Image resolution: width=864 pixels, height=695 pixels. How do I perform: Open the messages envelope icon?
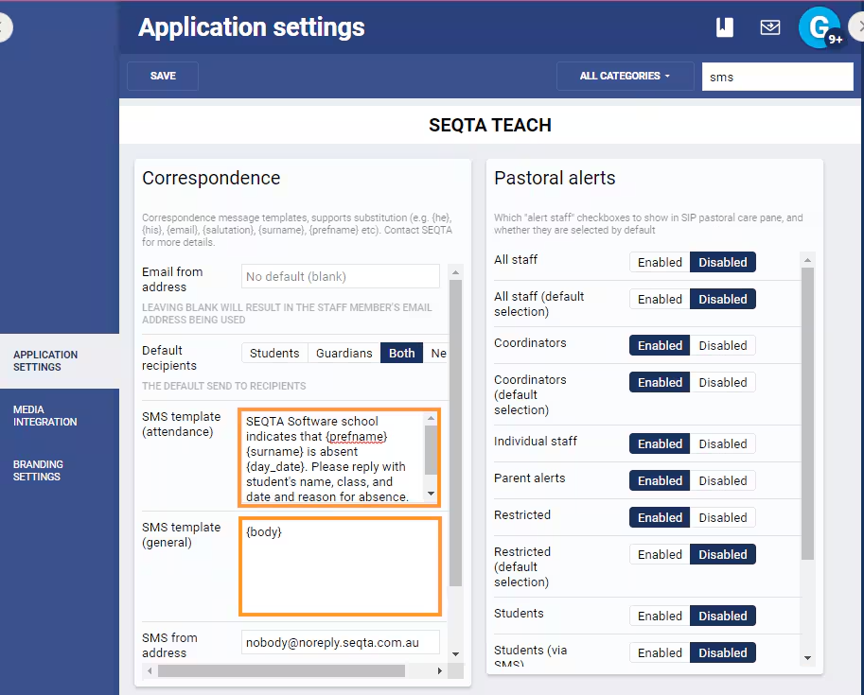point(769,27)
